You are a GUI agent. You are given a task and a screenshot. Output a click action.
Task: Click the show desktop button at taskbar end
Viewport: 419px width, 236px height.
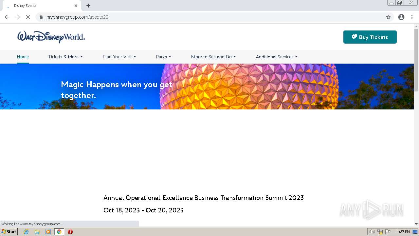coord(415,232)
